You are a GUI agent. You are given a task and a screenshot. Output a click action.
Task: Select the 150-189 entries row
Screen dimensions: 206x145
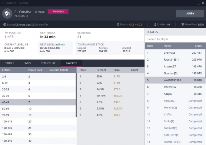click(38, 134)
